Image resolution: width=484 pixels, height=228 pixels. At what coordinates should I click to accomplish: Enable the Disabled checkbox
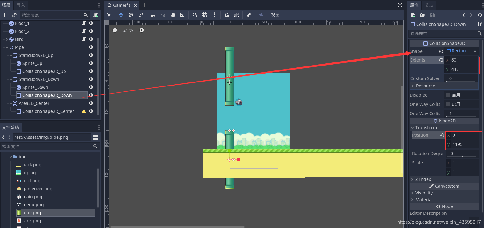click(448, 95)
